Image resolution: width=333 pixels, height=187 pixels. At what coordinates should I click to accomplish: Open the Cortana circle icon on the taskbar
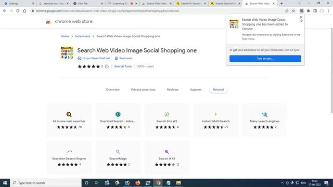(86, 183)
